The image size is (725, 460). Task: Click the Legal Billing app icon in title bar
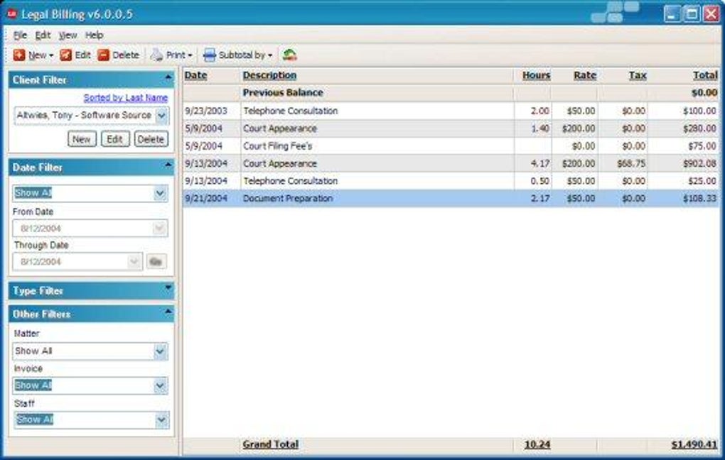click(11, 14)
